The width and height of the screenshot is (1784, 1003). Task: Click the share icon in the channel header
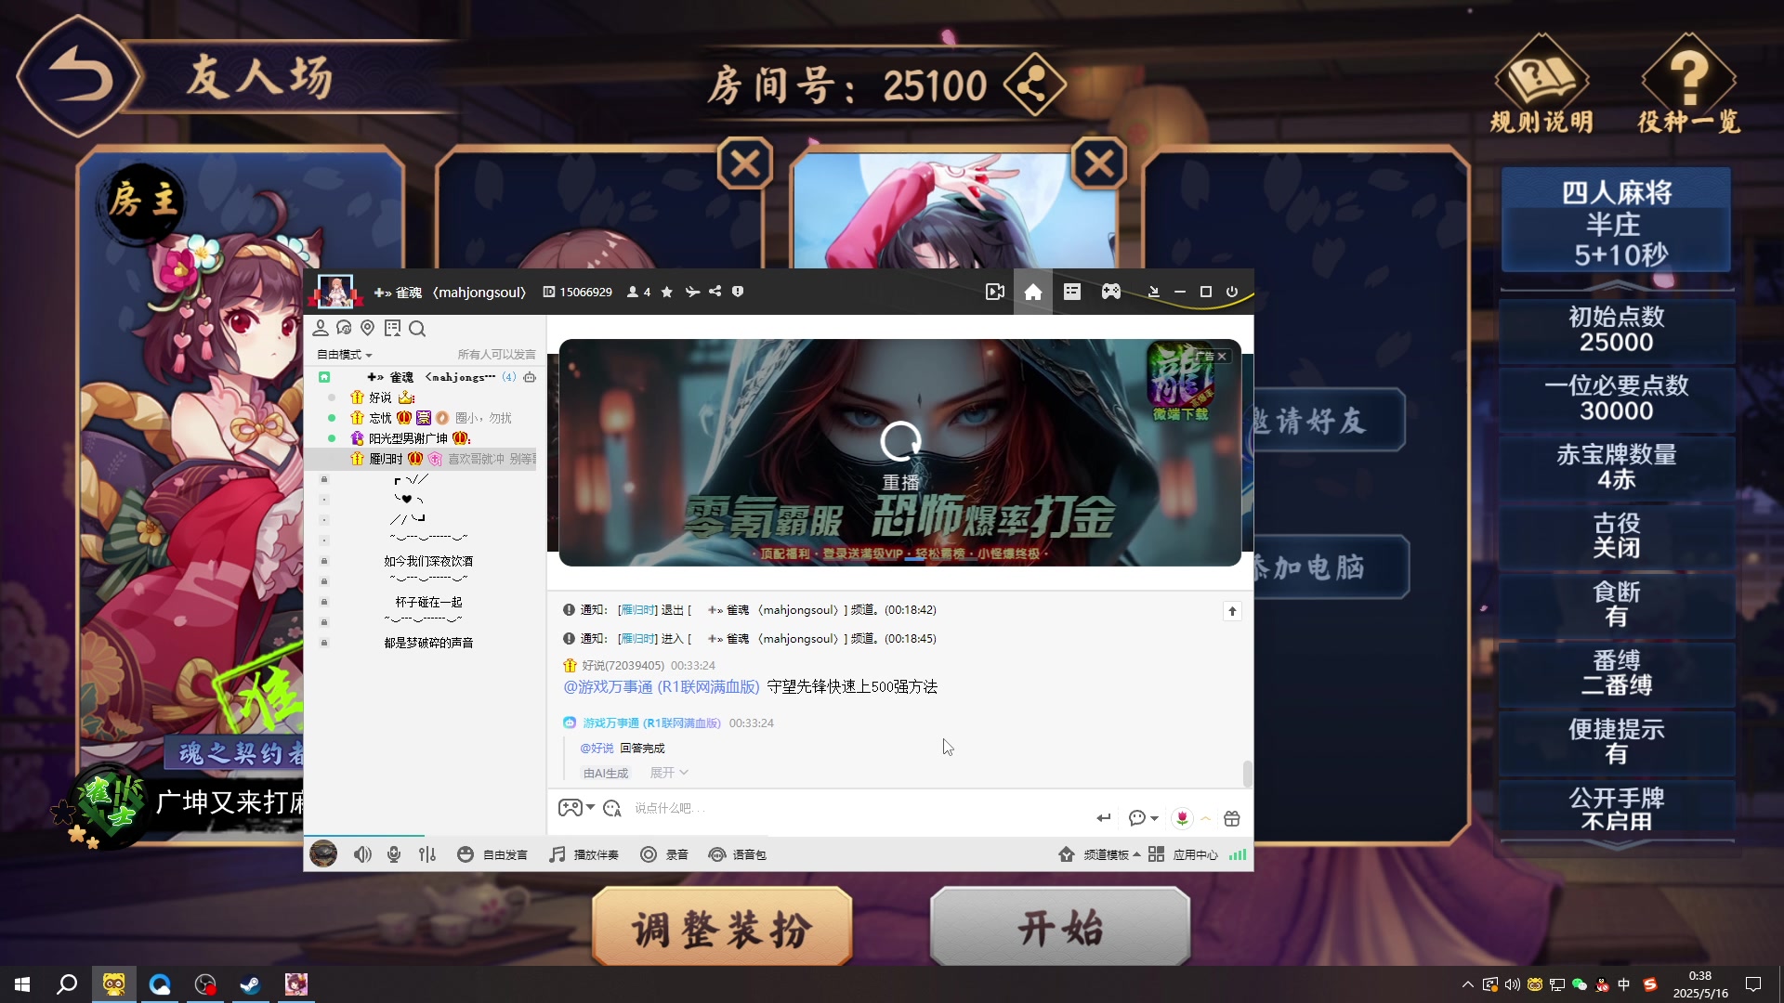point(715,292)
